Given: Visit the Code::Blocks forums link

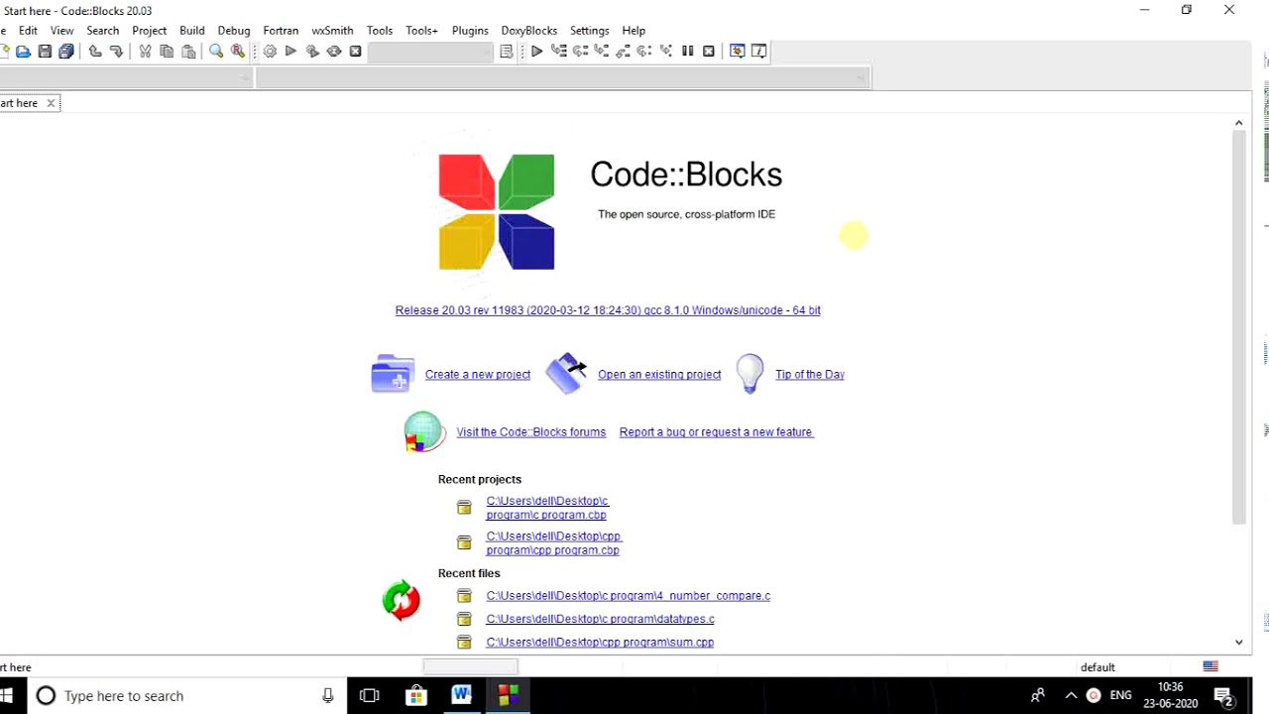Looking at the screenshot, I should [x=531, y=432].
